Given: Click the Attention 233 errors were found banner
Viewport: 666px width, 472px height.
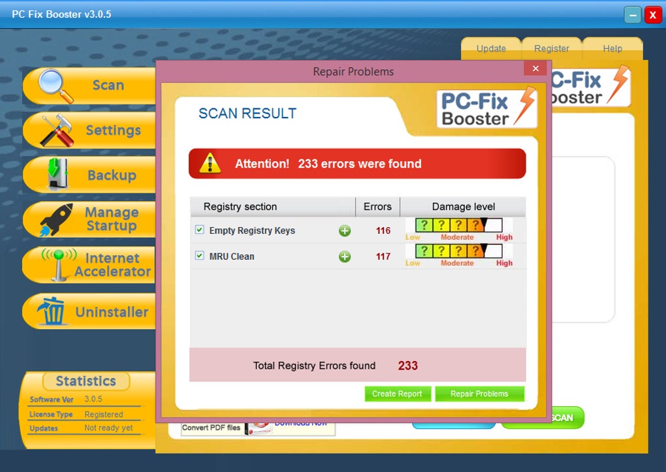Looking at the screenshot, I should pos(357,164).
